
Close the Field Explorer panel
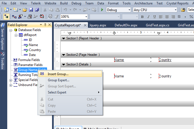[x=50, y=25]
